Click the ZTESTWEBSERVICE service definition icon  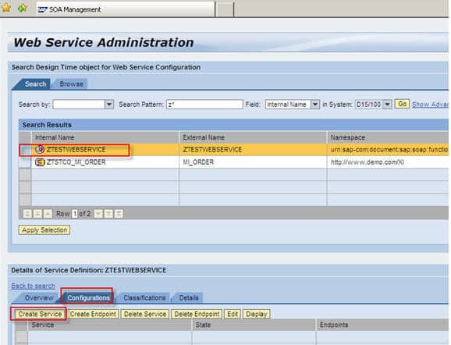[x=40, y=149]
